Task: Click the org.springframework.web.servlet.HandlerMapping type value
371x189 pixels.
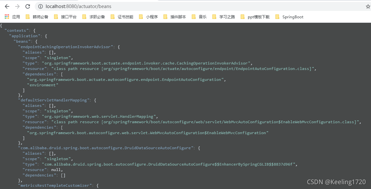Action: [99, 116]
